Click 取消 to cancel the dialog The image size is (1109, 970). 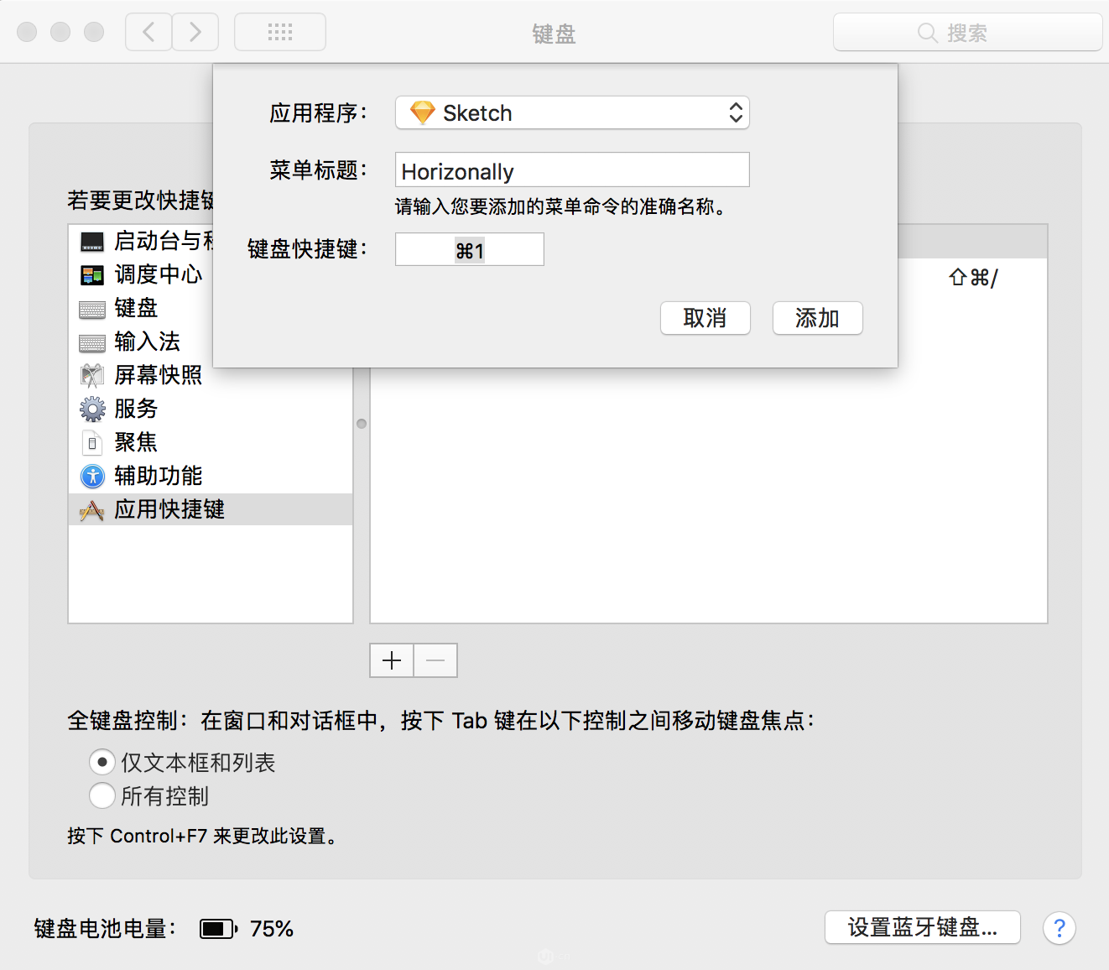pyautogui.click(x=705, y=318)
